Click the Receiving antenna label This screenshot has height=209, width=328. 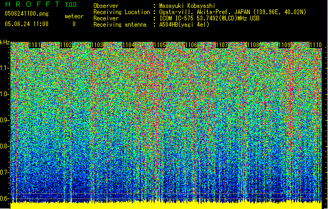point(120,25)
